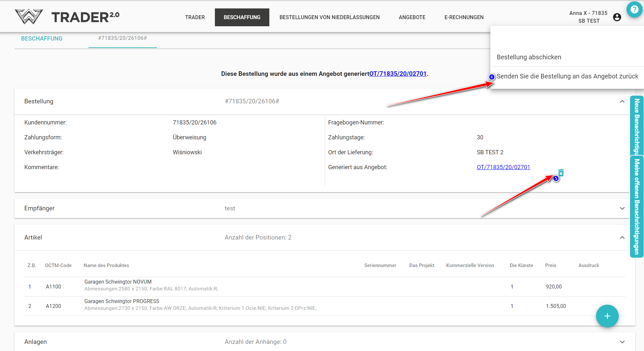
Task: Go to ANGEBOTE menu
Action: pos(412,17)
